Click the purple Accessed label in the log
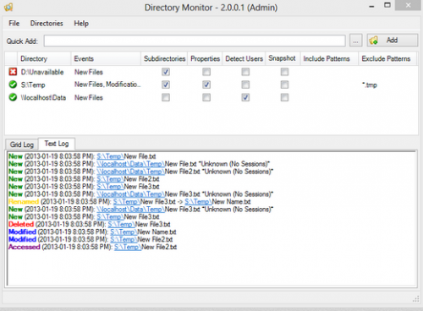This screenshot has width=423, height=311. click(25, 247)
